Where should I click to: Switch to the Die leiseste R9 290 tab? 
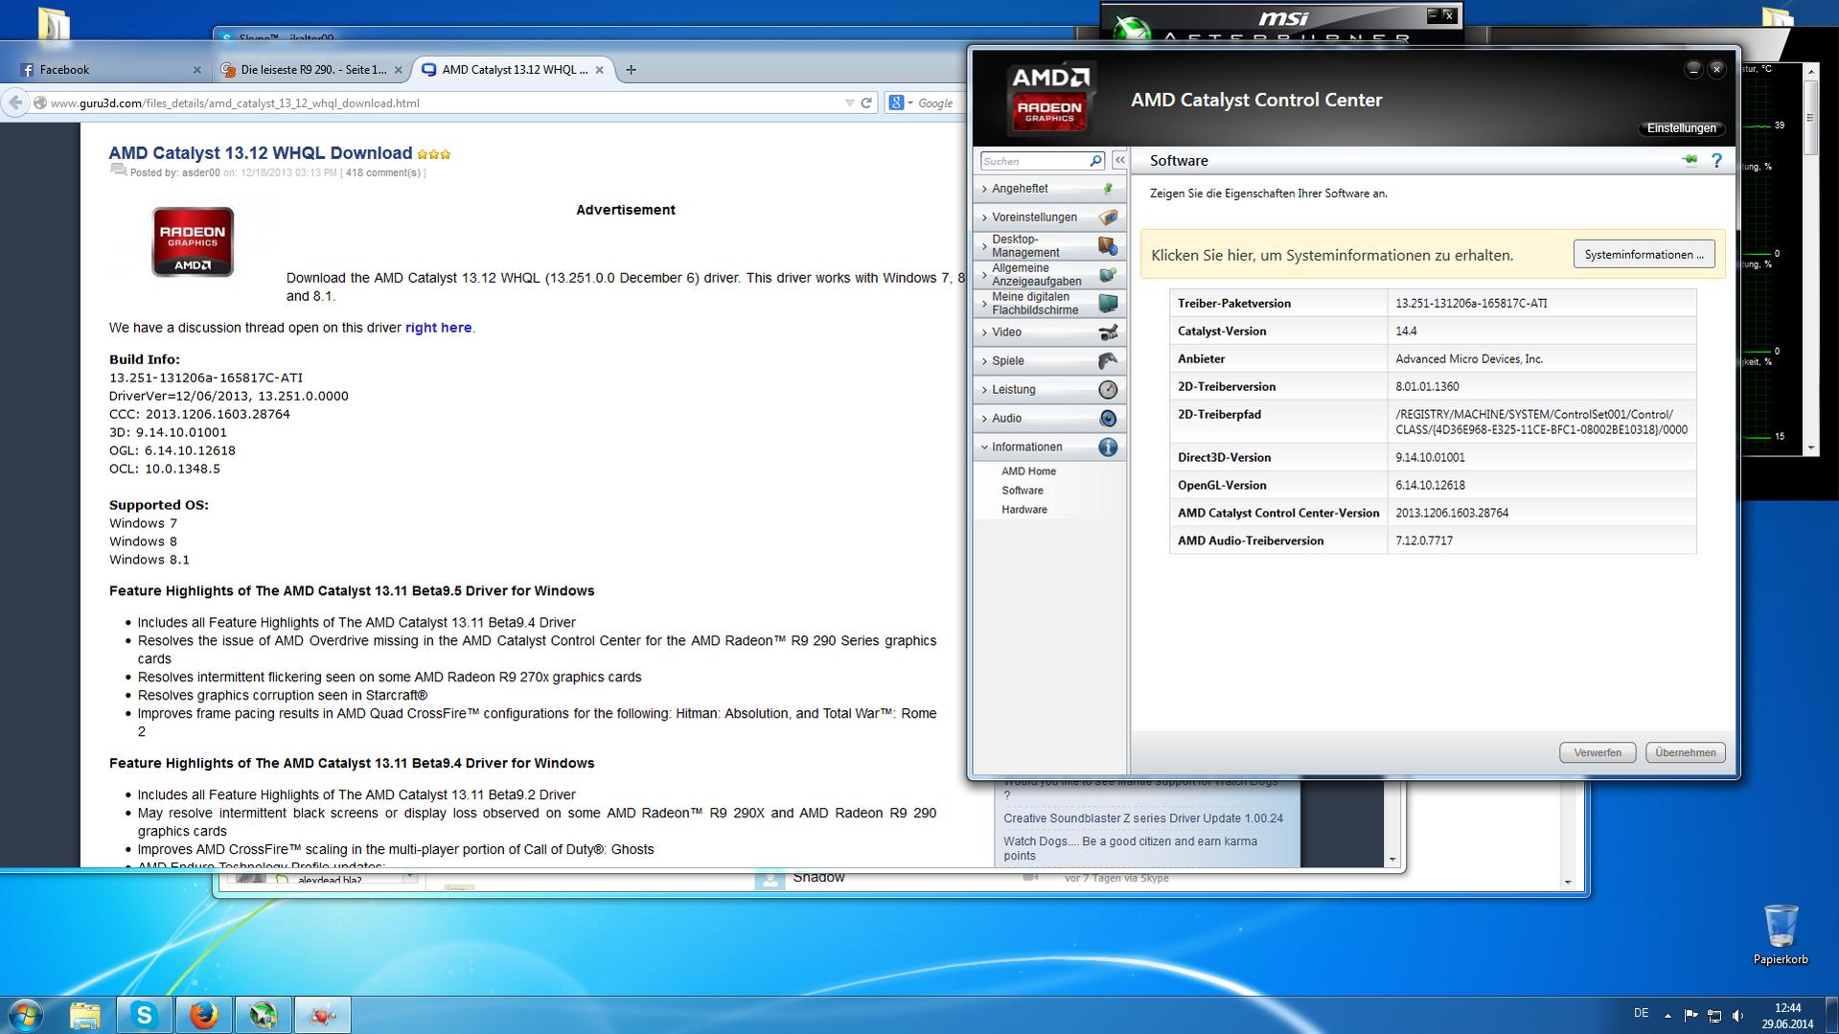click(311, 69)
